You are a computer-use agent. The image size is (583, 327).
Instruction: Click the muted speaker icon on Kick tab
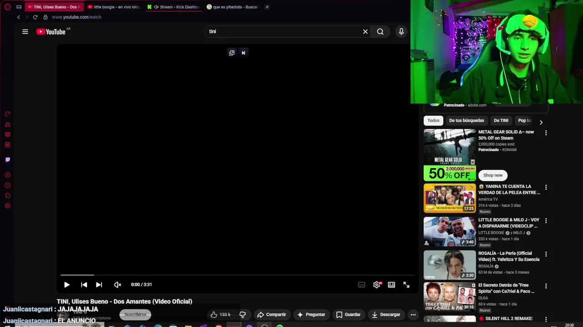[x=156, y=7]
